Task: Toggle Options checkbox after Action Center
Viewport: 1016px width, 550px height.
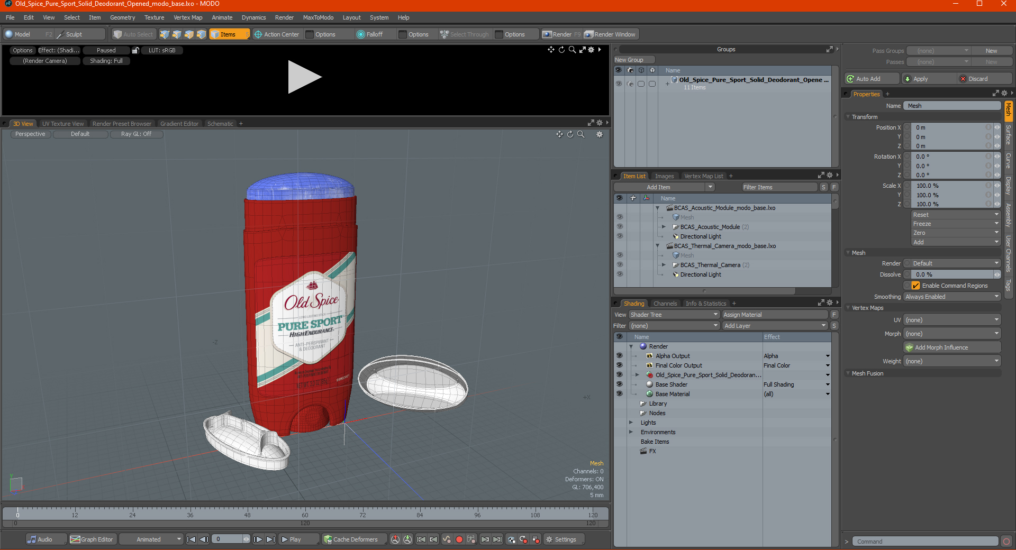Action: point(310,34)
